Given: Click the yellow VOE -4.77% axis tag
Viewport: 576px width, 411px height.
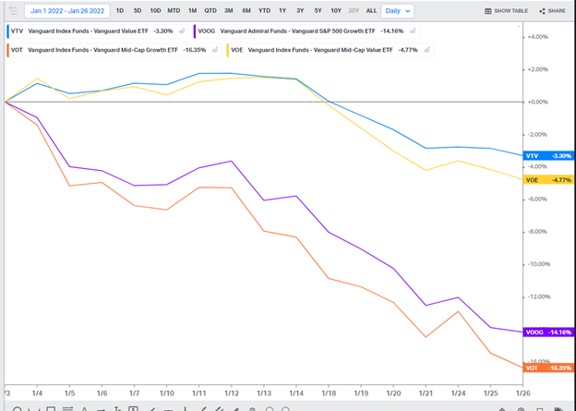Looking at the screenshot, I should (x=549, y=180).
